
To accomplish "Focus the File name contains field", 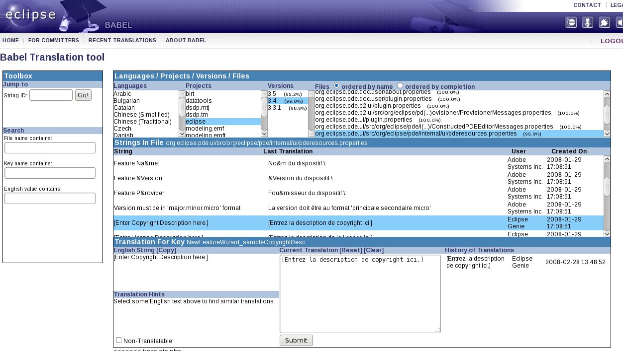I will point(50,148).
